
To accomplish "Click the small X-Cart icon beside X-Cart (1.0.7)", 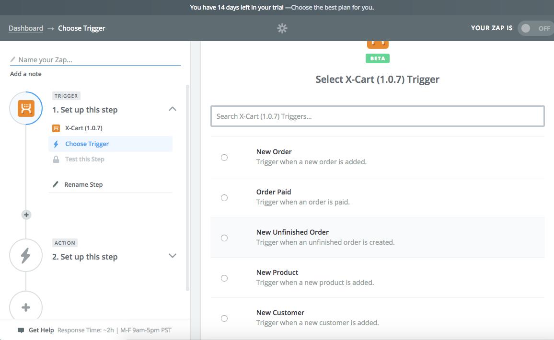I will click(x=56, y=128).
